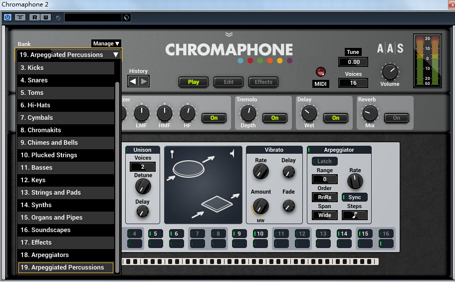Toggle the Unison module indicator
This screenshot has height=282, width=455.
point(128,150)
